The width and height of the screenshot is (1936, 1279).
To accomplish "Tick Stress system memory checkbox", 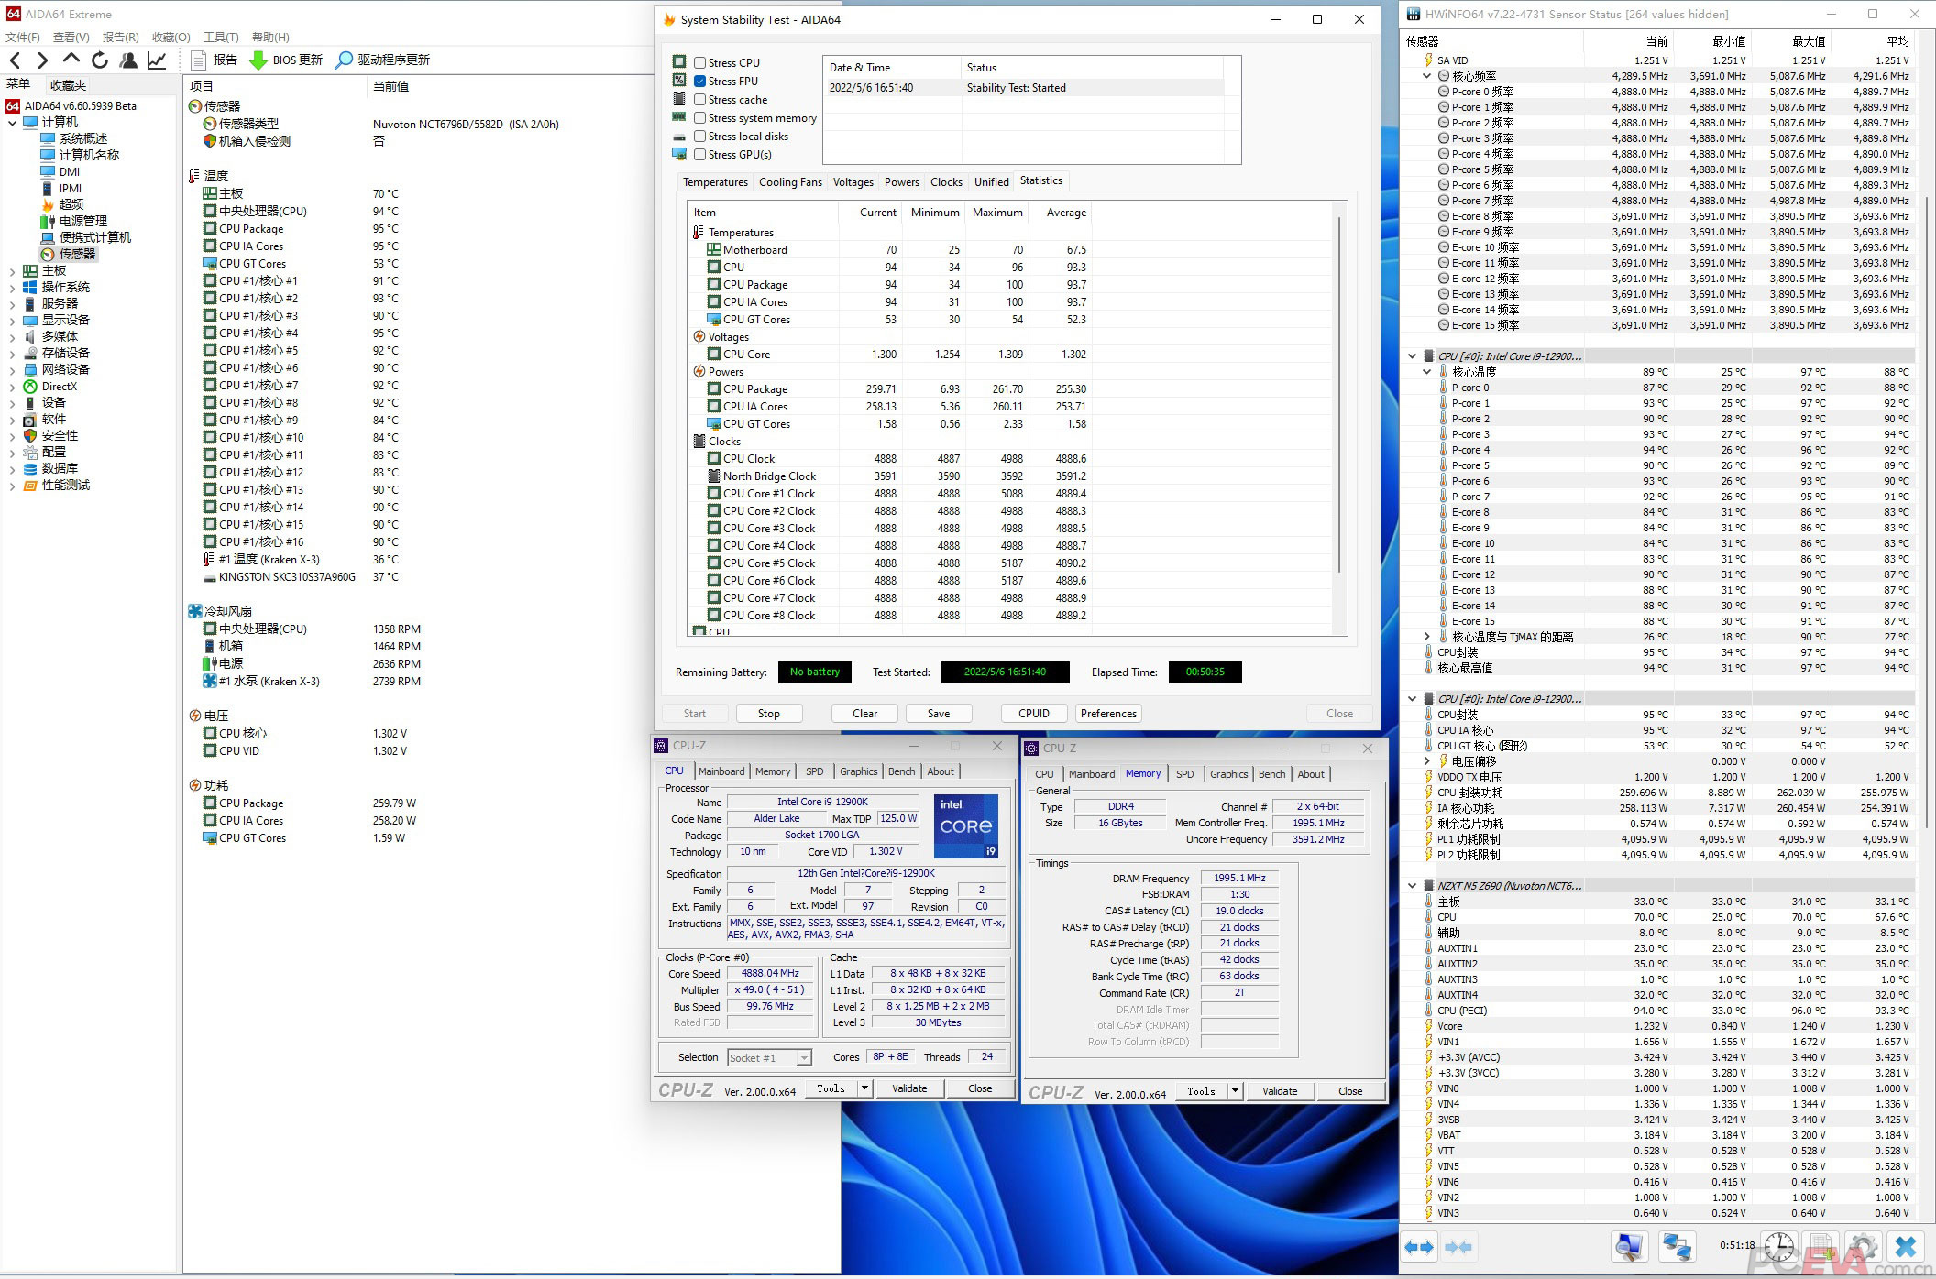I will (700, 118).
